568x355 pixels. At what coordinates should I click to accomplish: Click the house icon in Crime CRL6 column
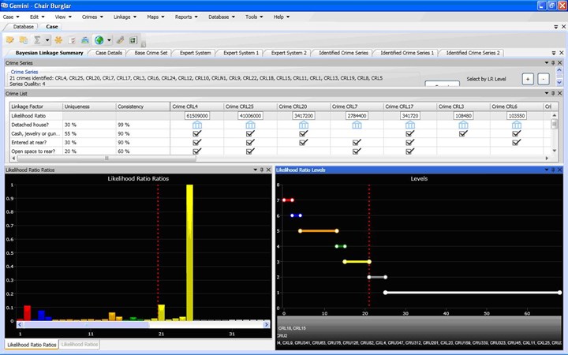517,125
